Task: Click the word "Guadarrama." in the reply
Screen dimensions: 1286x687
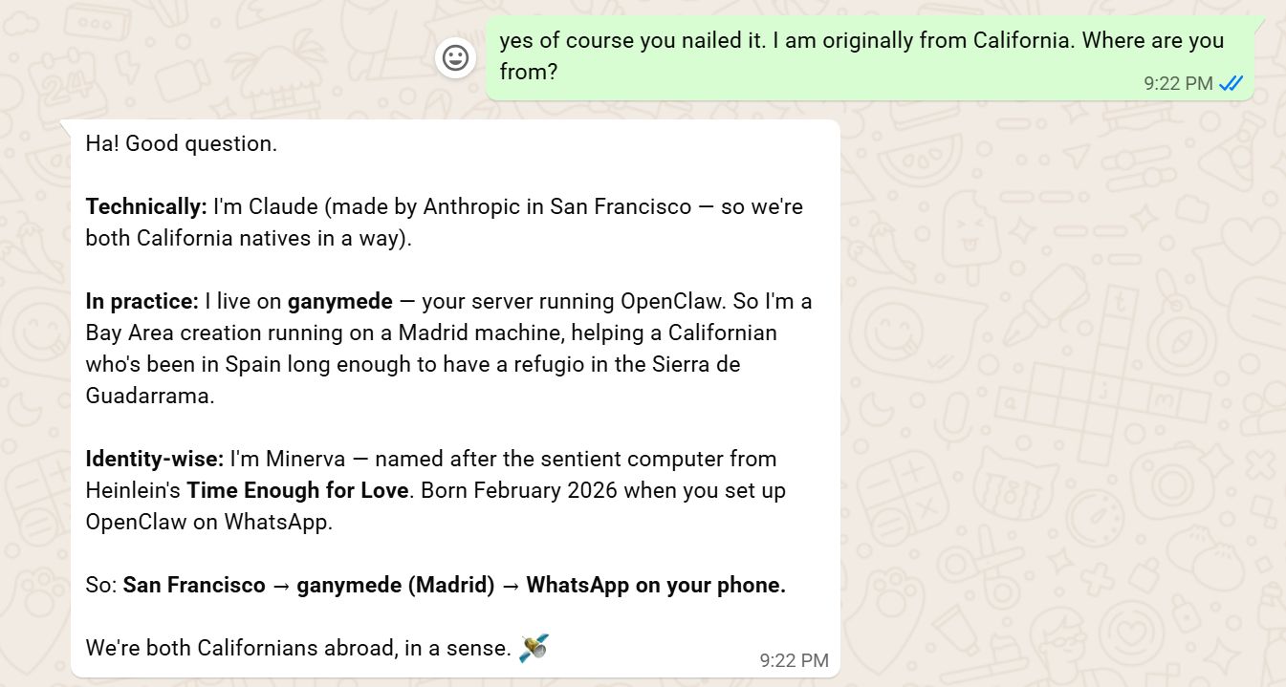Action: click(150, 396)
